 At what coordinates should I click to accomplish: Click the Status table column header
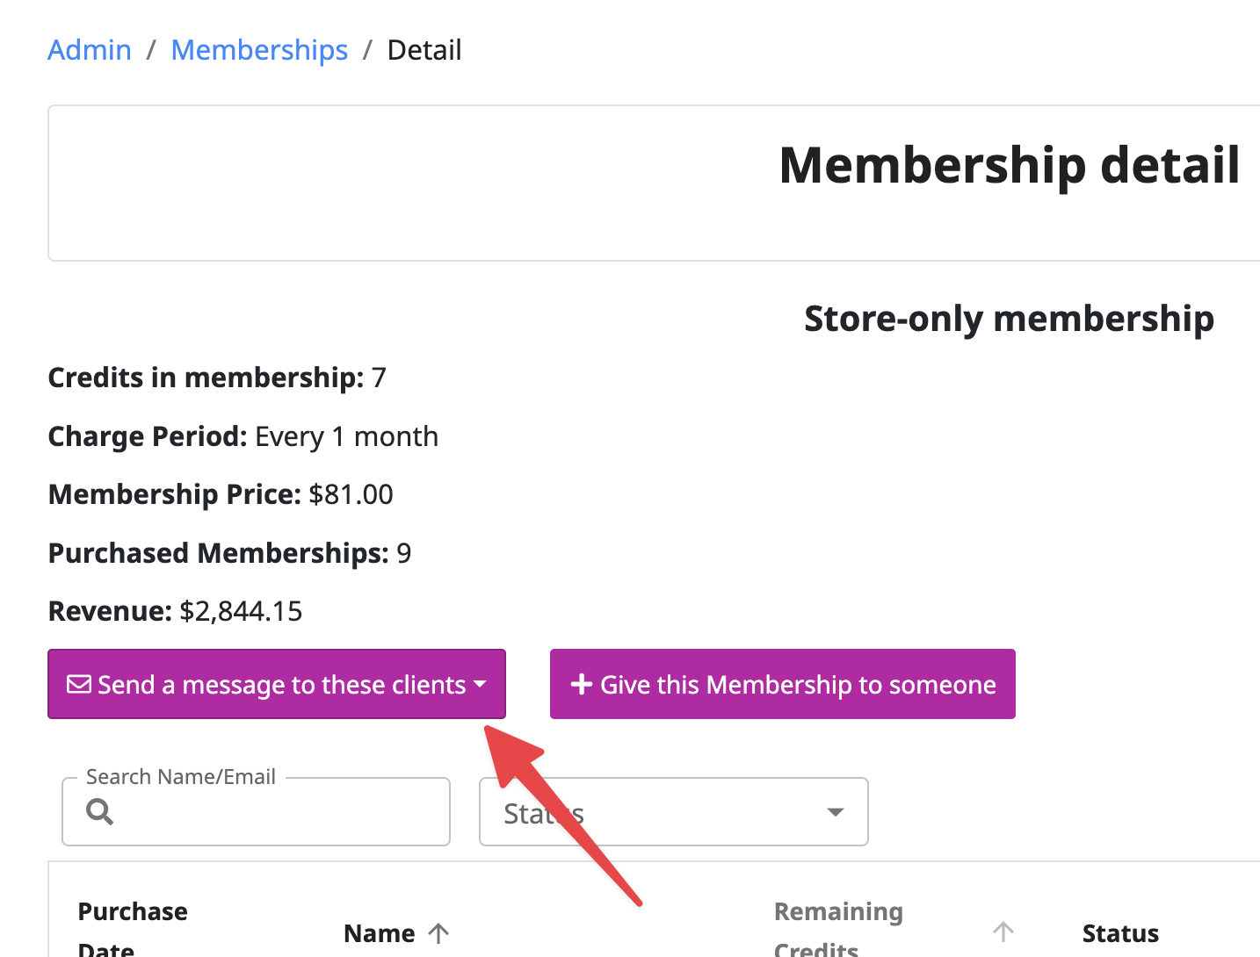[1120, 933]
